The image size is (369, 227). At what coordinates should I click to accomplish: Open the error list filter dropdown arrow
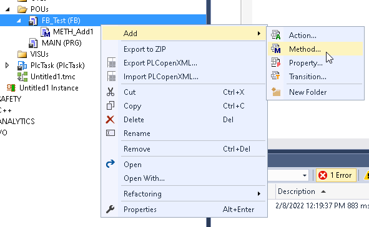click(x=305, y=175)
